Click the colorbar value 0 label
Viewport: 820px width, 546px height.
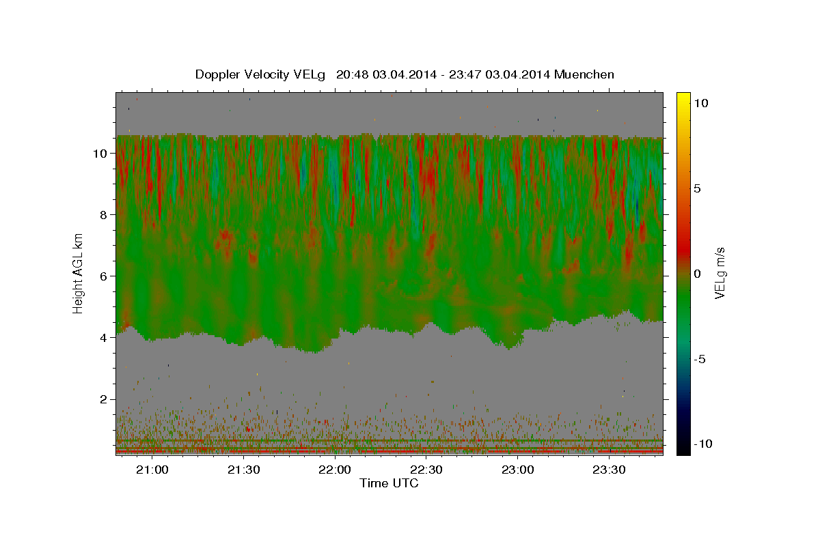point(698,274)
